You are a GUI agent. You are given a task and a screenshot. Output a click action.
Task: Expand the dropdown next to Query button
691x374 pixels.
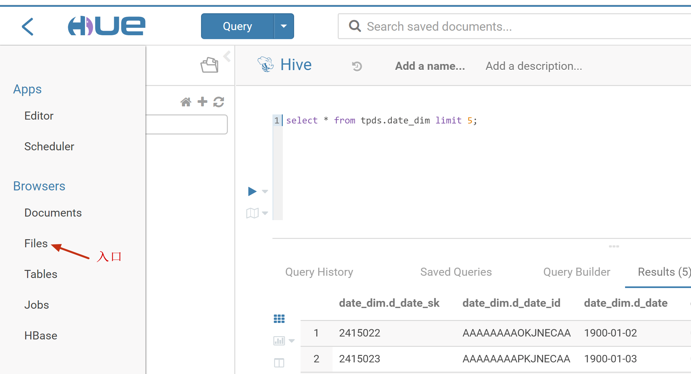tap(283, 26)
